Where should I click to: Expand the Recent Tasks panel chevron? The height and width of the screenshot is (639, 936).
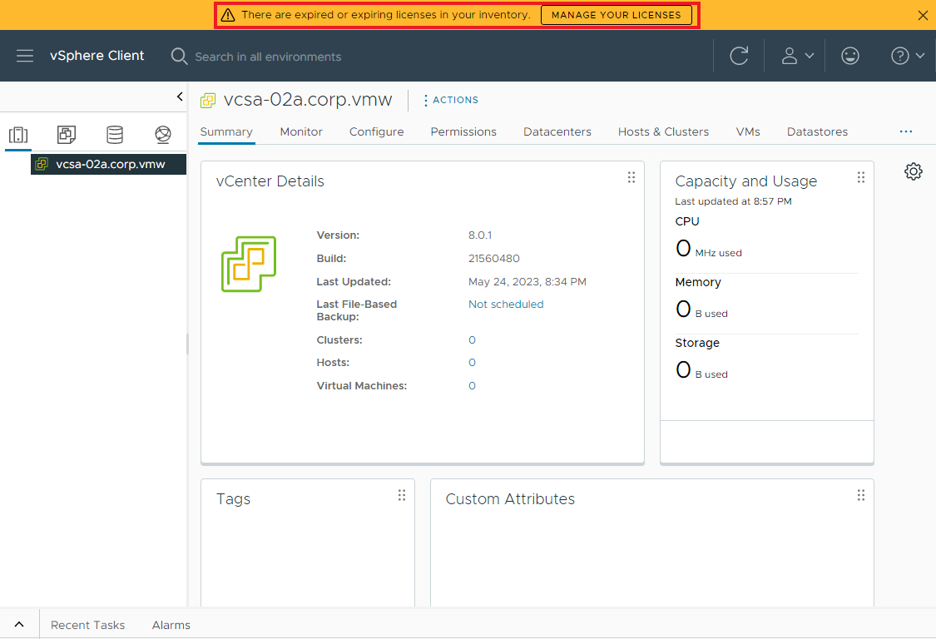click(x=19, y=623)
